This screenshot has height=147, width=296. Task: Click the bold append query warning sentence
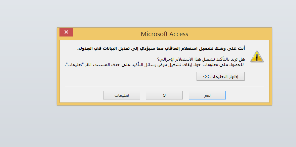pyautogui.click(x=161, y=48)
